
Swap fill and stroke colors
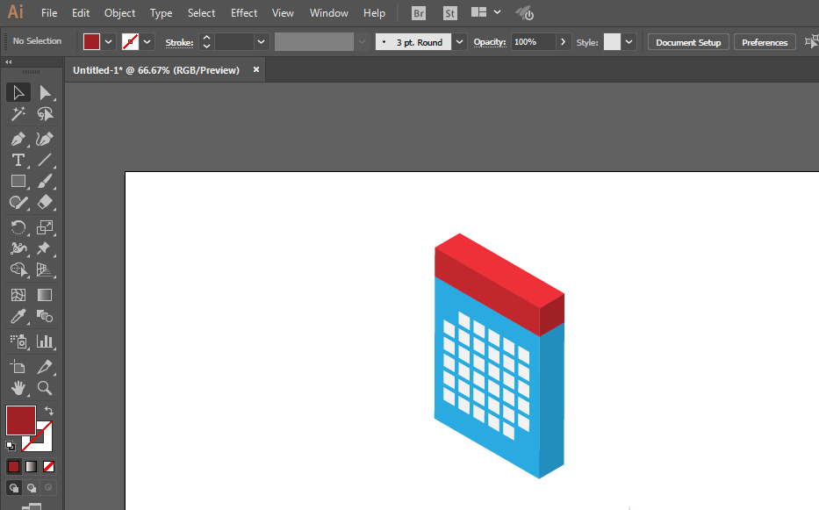tap(49, 411)
